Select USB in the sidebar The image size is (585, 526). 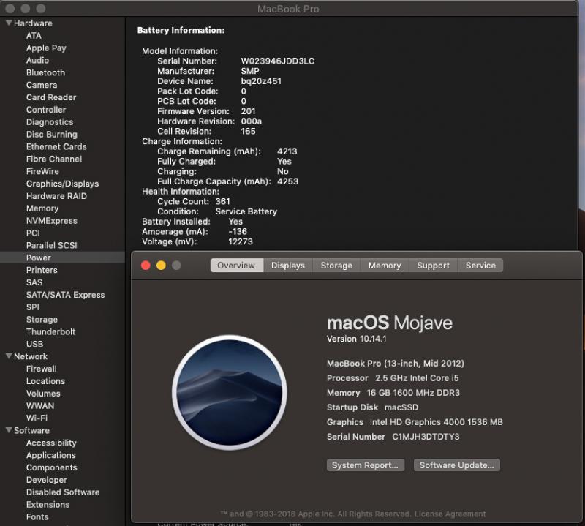click(x=34, y=344)
